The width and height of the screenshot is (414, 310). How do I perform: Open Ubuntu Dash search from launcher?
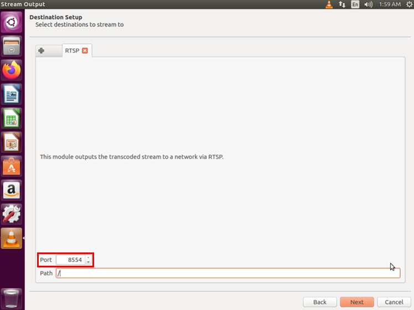[x=12, y=22]
